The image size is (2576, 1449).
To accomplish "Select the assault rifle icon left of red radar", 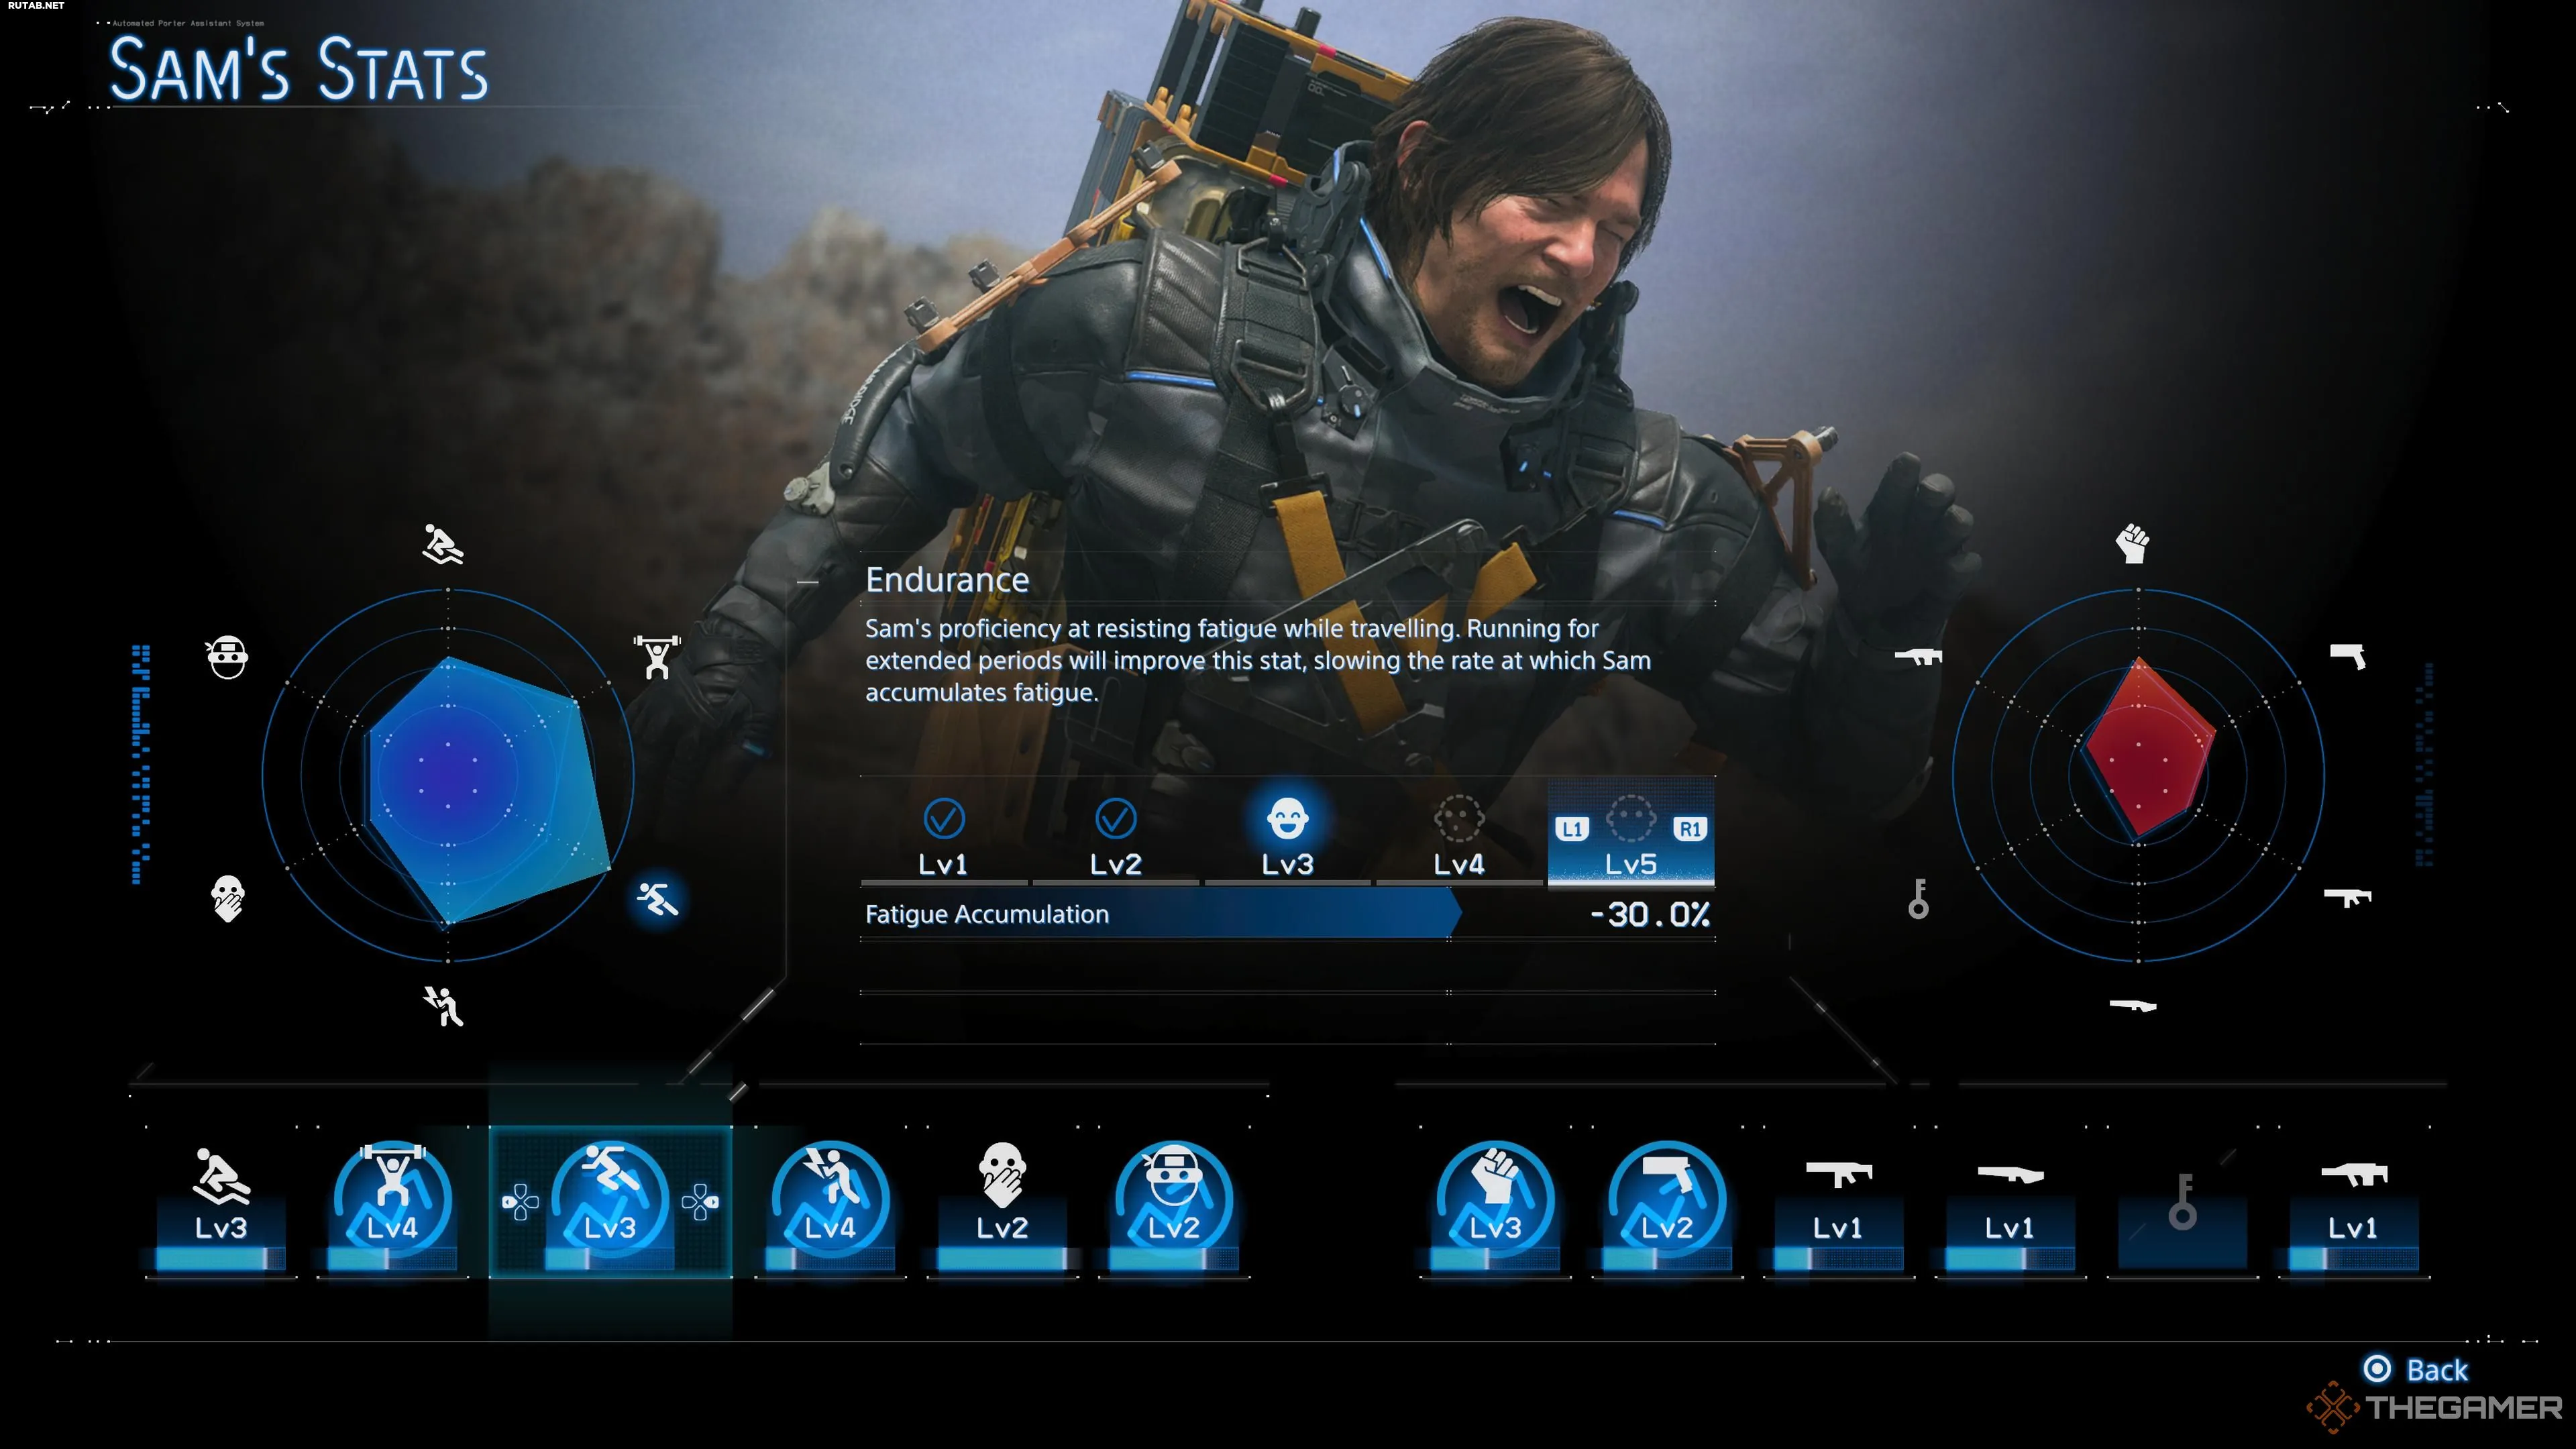I will tap(1918, 656).
